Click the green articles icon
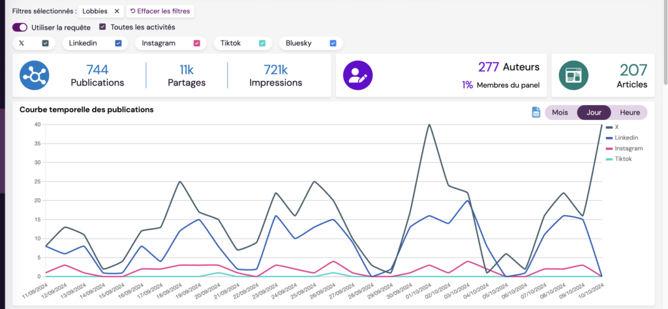668x309 pixels. click(x=574, y=75)
